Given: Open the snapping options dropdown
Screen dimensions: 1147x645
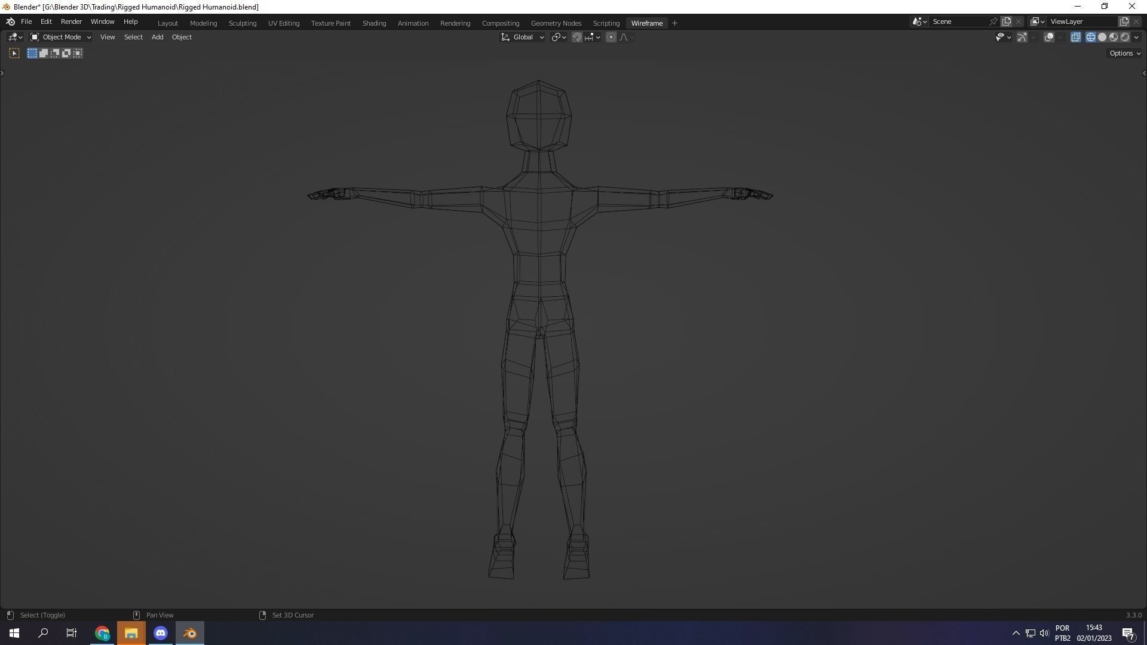Looking at the screenshot, I should coord(593,37).
